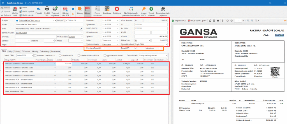Open Způsob úhrady dropdown
Screen dimensions: 287x124
click(x=118, y=44)
